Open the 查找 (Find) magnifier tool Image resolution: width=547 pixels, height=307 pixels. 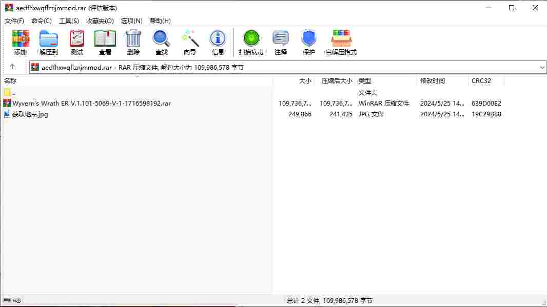[162, 42]
